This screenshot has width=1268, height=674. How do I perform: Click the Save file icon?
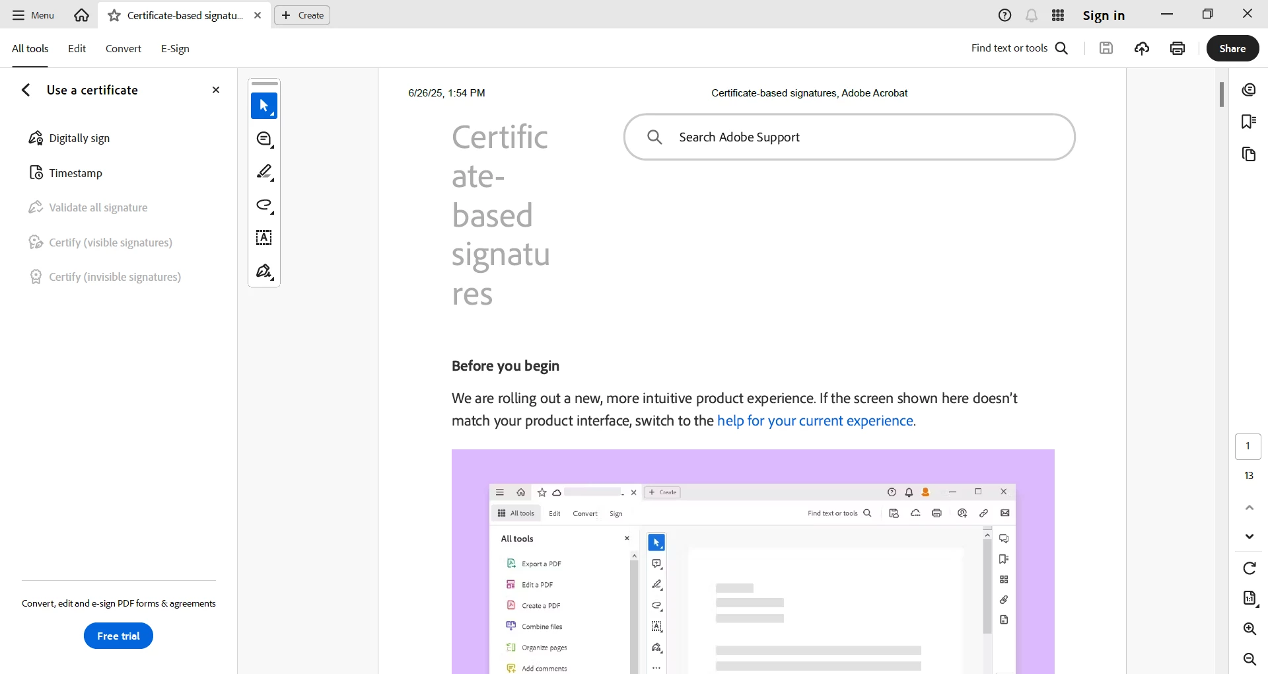pyautogui.click(x=1106, y=48)
